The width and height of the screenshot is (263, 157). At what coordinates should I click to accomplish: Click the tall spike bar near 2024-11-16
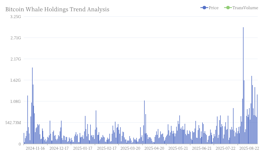click(32, 106)
